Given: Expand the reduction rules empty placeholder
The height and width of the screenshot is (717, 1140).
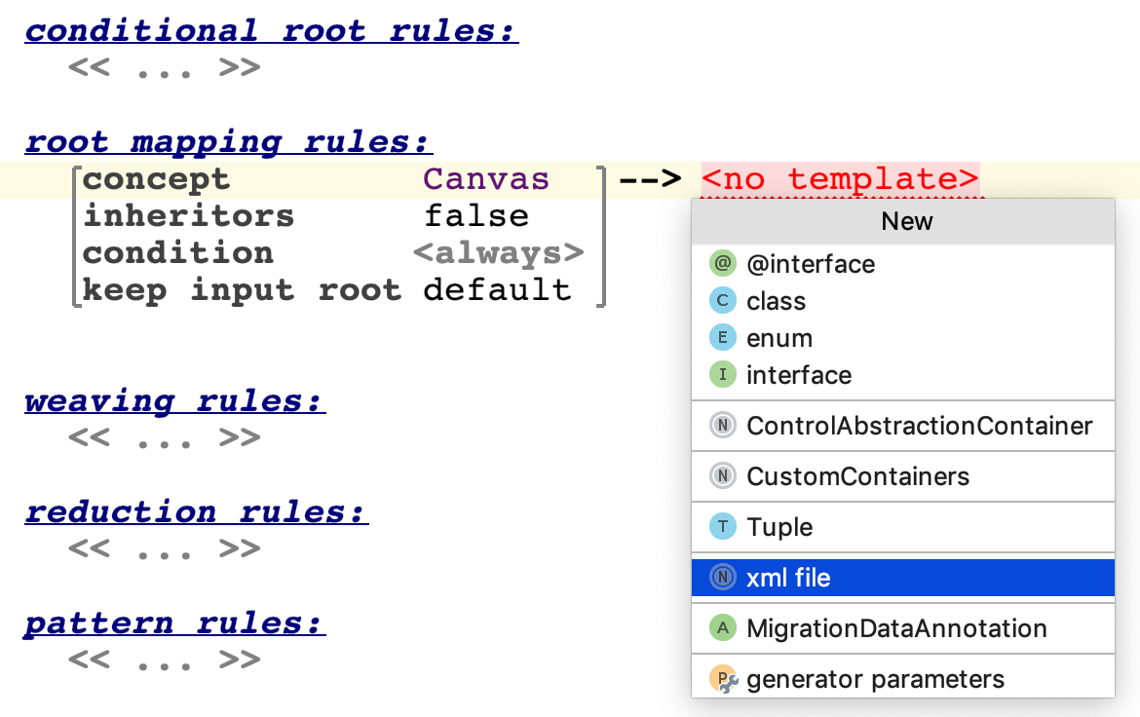Looking at the screenshot, I should (x=164, y=548).
